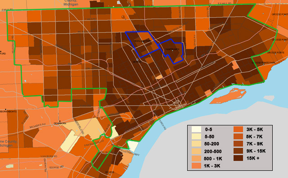Select the 0-5 legend color swatch

click(196, 129)
